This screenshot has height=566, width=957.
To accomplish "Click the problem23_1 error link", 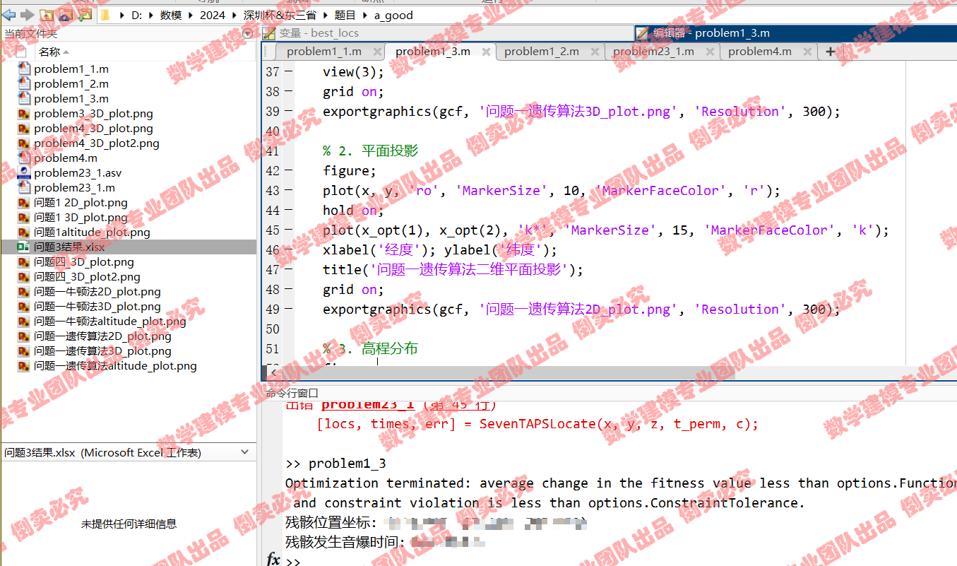I will coord(367,404).
